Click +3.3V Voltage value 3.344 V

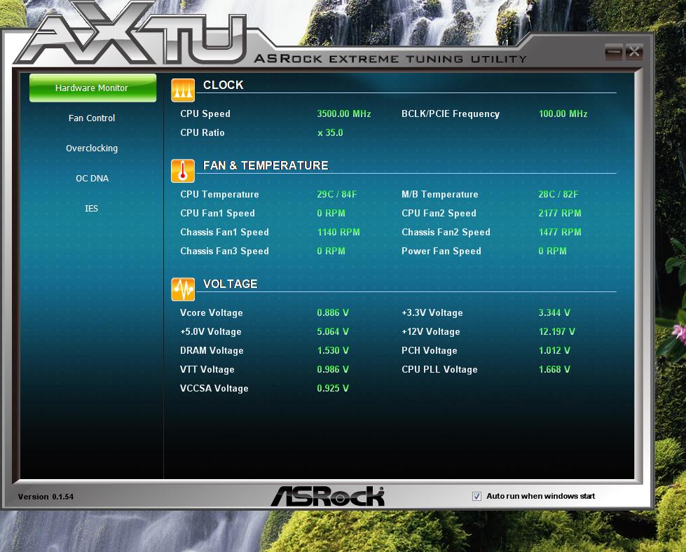(x=554, y=312)
